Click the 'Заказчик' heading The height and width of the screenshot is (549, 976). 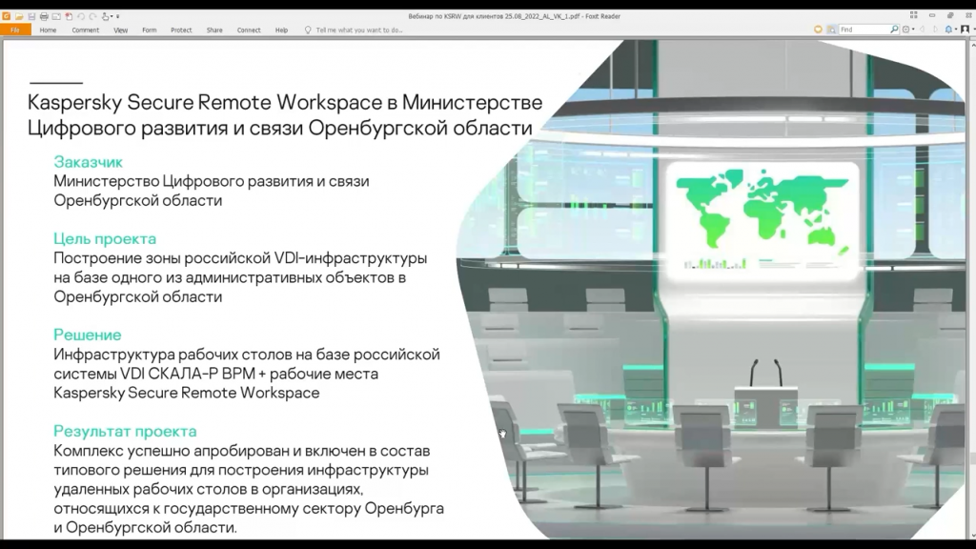(88, 162)
